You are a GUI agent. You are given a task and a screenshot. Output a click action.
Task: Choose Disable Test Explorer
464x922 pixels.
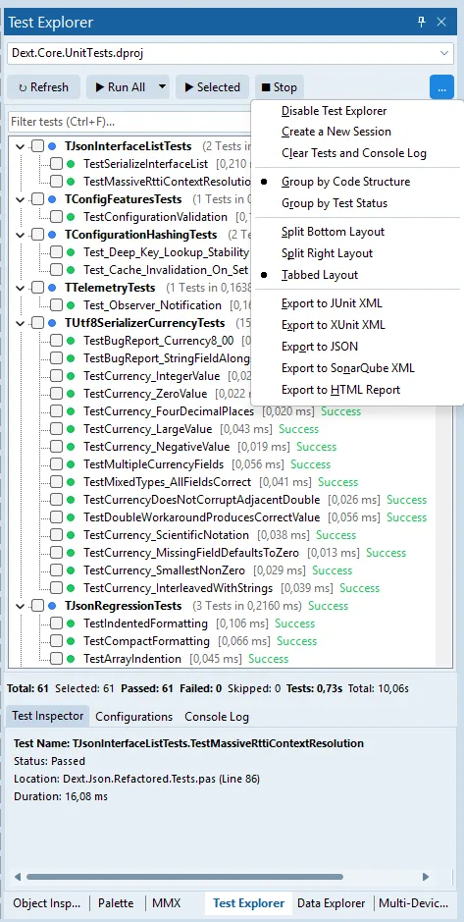[x=335, y=111]
